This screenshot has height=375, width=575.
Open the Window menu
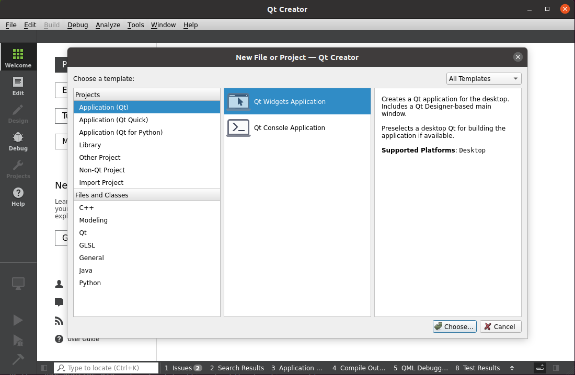(x=163, y=25)
